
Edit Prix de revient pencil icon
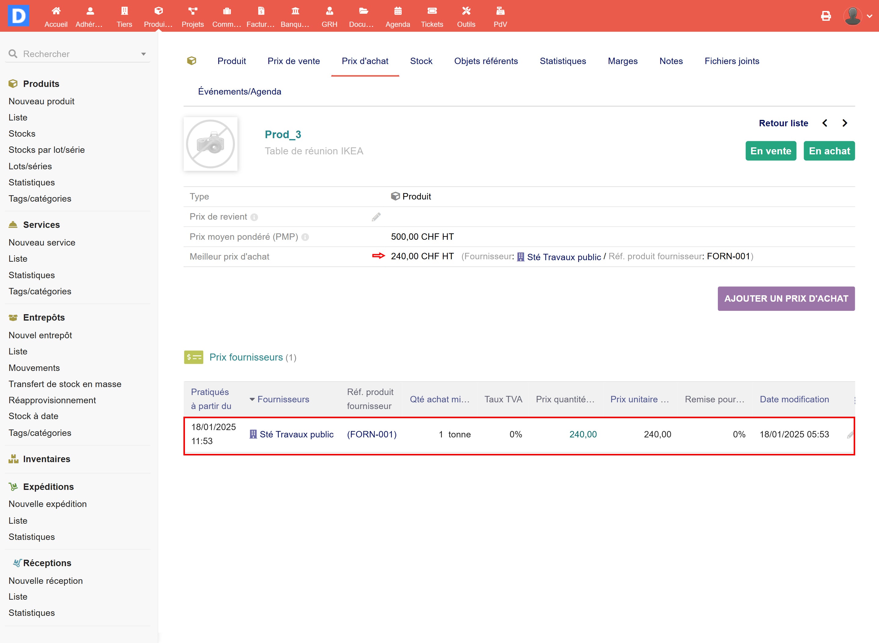[376, 217]
